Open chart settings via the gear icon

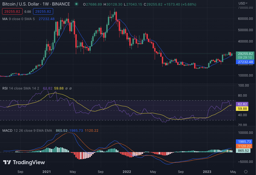click(x=246, y=172)
